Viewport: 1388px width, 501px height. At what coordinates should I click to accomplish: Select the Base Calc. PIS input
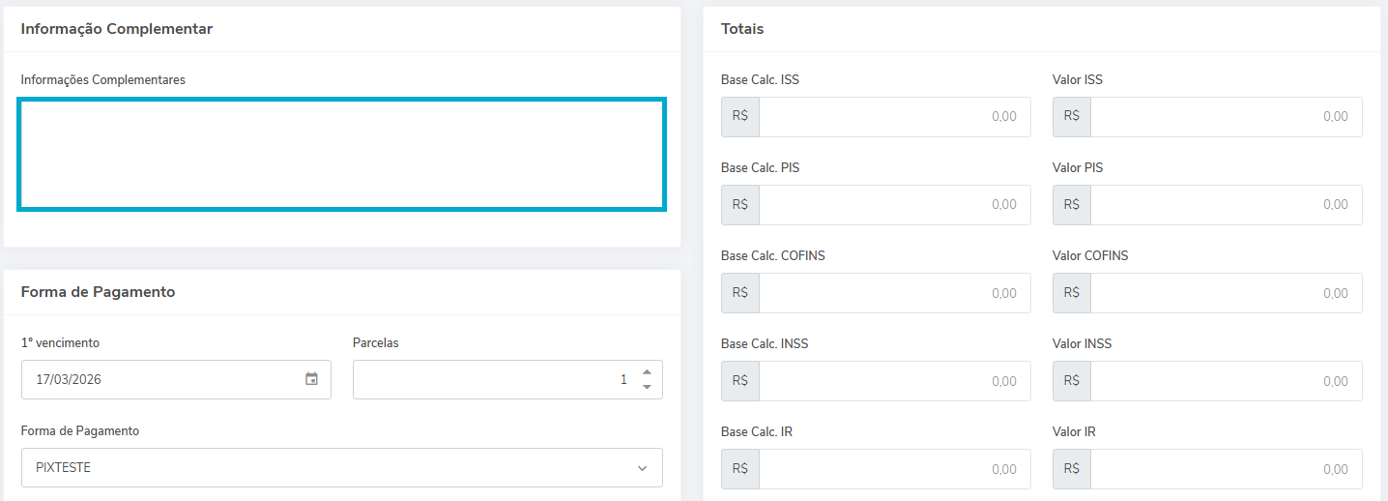tap(894, 205)
